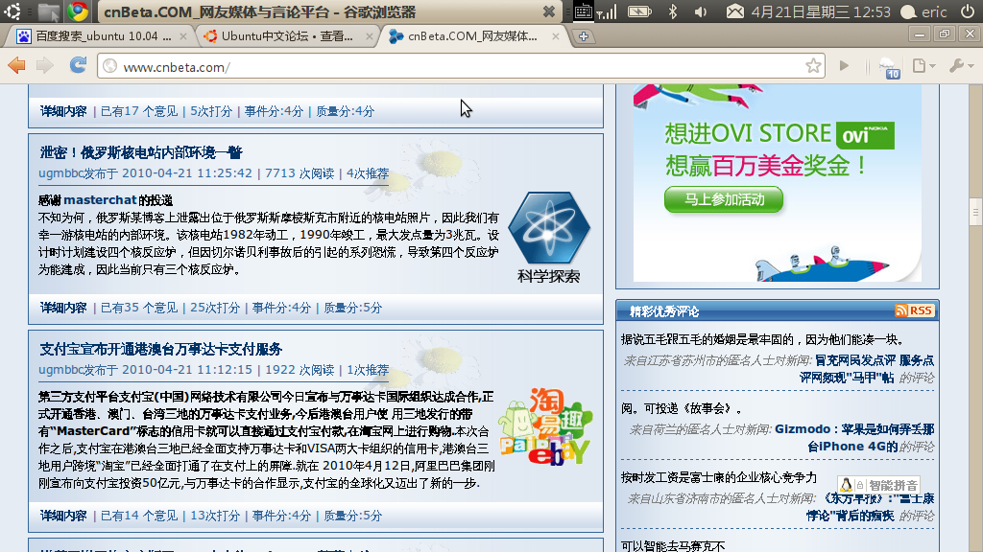
Task: Open the mail envelope indicator
Action: (734, 11)
